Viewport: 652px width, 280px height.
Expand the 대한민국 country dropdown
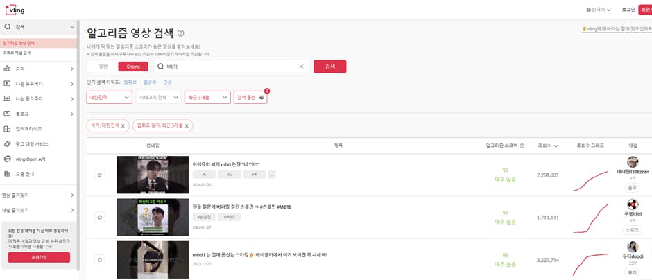(110, 97)
